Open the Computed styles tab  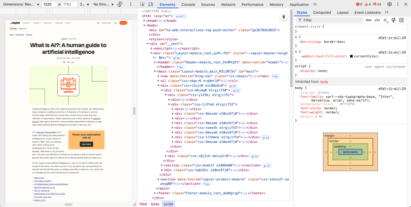point(322,13)
